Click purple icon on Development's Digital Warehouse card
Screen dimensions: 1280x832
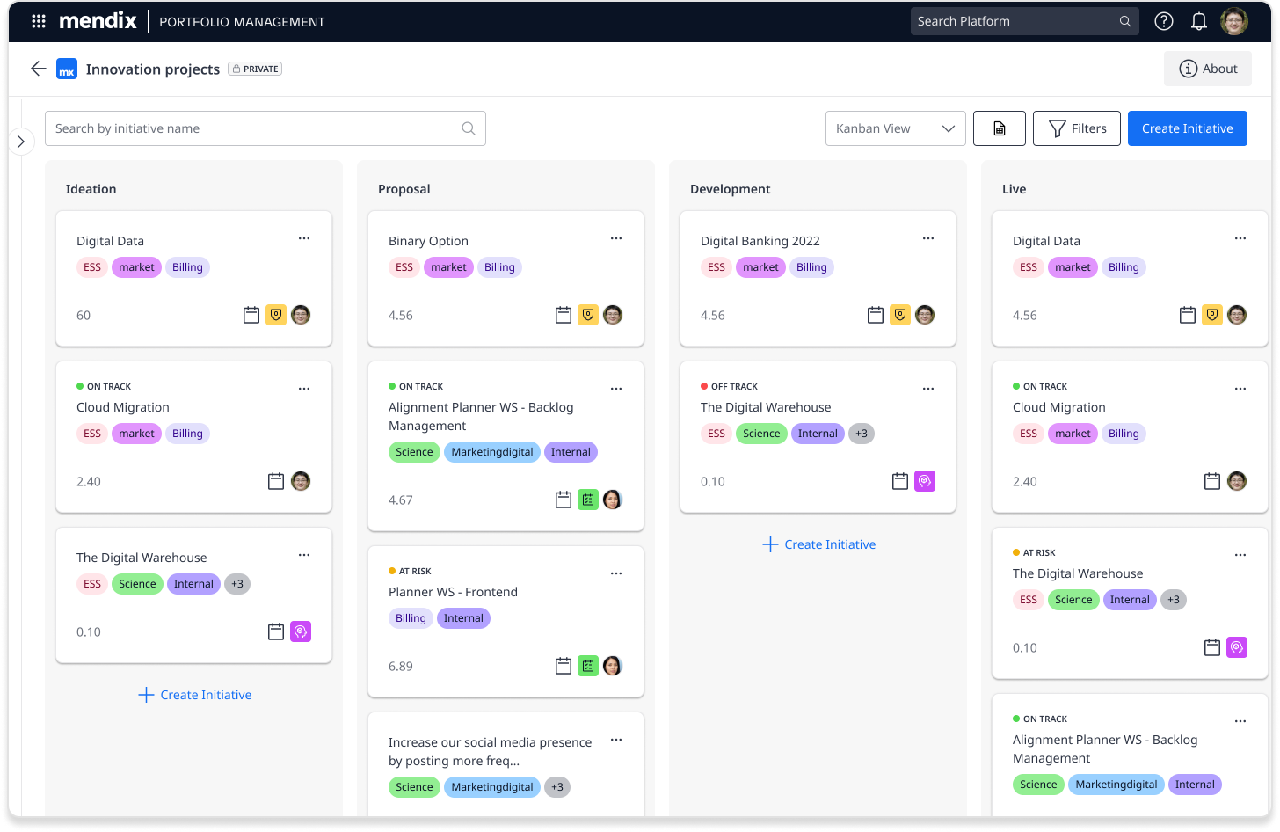pyautogui.click(x=924, y=481)
